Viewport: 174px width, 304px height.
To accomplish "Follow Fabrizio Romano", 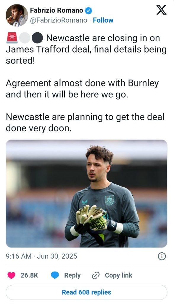I will 103,20.
